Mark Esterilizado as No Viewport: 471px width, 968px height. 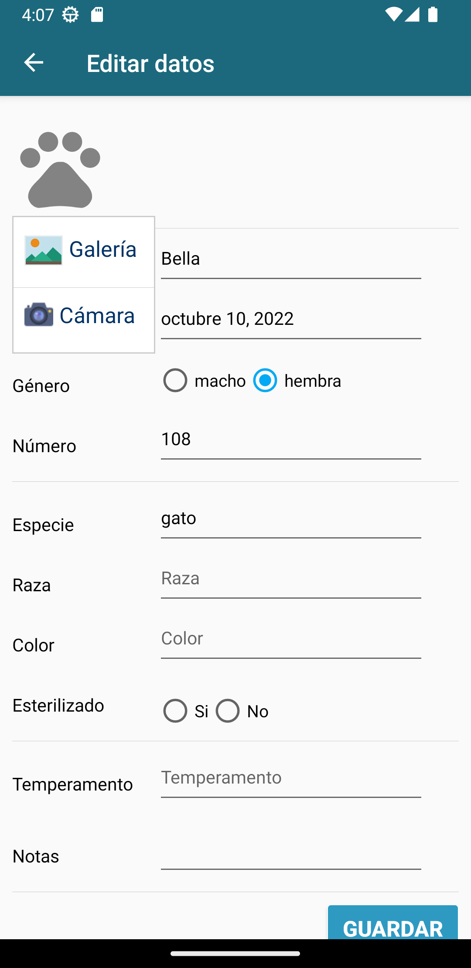click(228, 711)
